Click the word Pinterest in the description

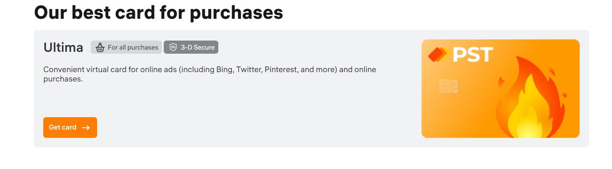281,69
